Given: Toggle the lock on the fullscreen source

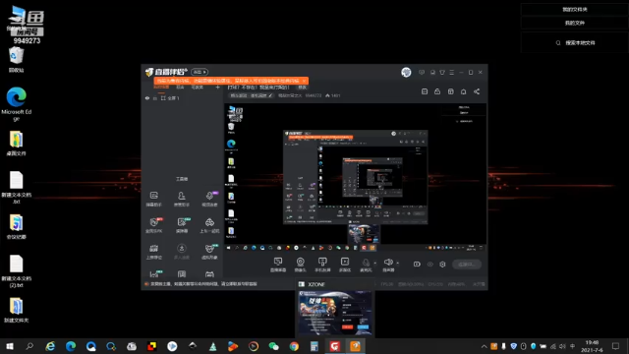Looking at the screenshot, I should [x=155, y=98].
